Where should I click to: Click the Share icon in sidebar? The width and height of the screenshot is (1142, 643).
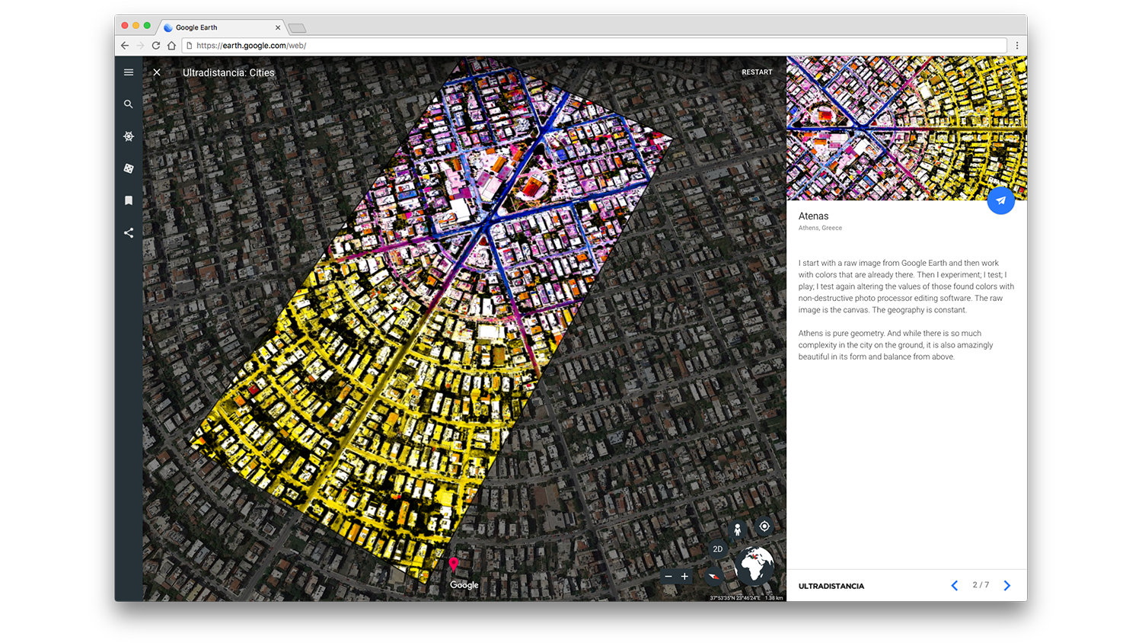click(x=129, y=232)
